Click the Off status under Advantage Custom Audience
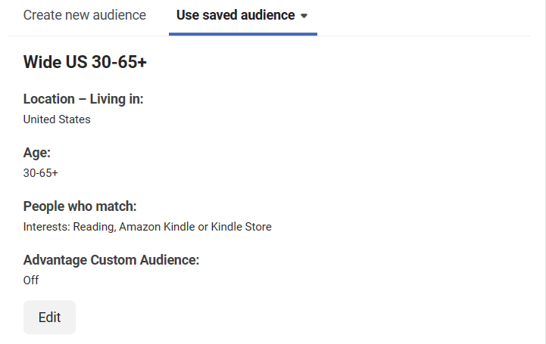 tap(31, 280)
